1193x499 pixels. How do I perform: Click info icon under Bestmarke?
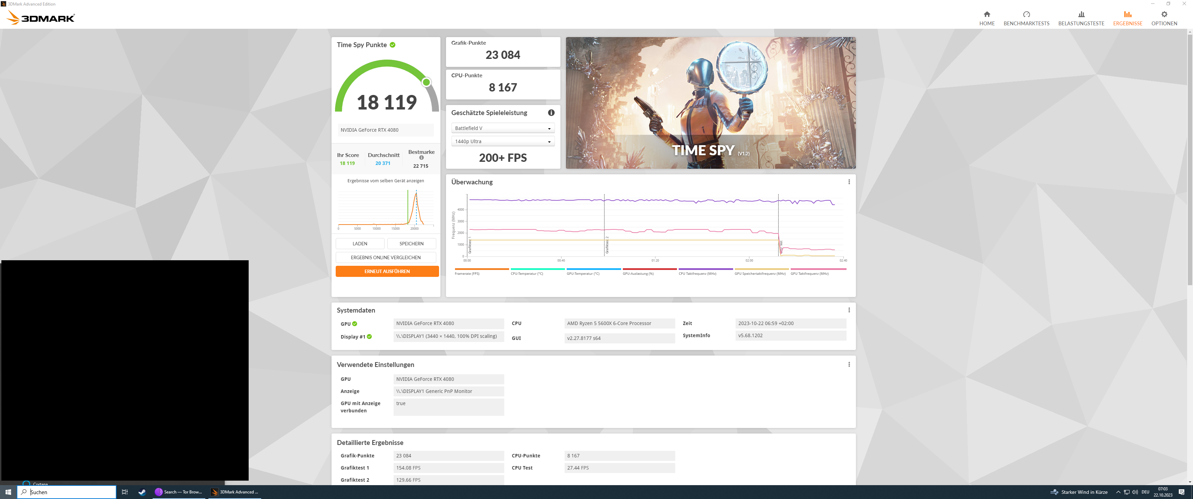(421, 158)
